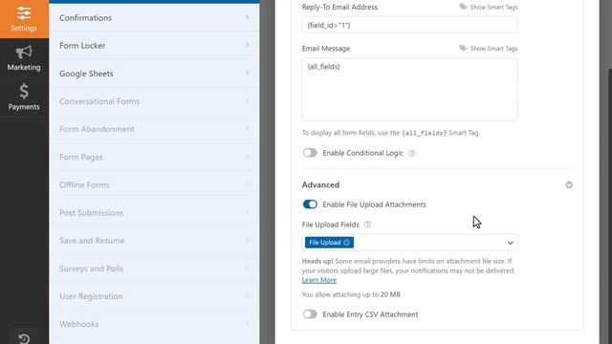
Task: Open the revisions history icon
Action: 24,338
